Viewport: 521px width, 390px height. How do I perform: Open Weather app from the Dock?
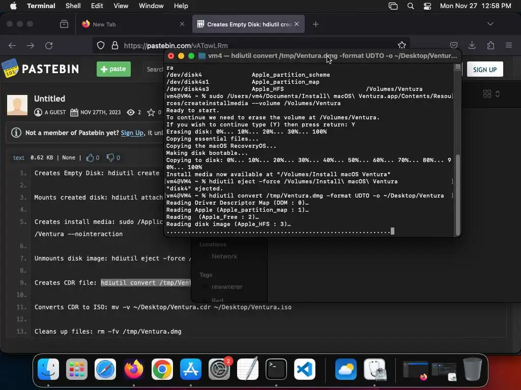(346, 369)
